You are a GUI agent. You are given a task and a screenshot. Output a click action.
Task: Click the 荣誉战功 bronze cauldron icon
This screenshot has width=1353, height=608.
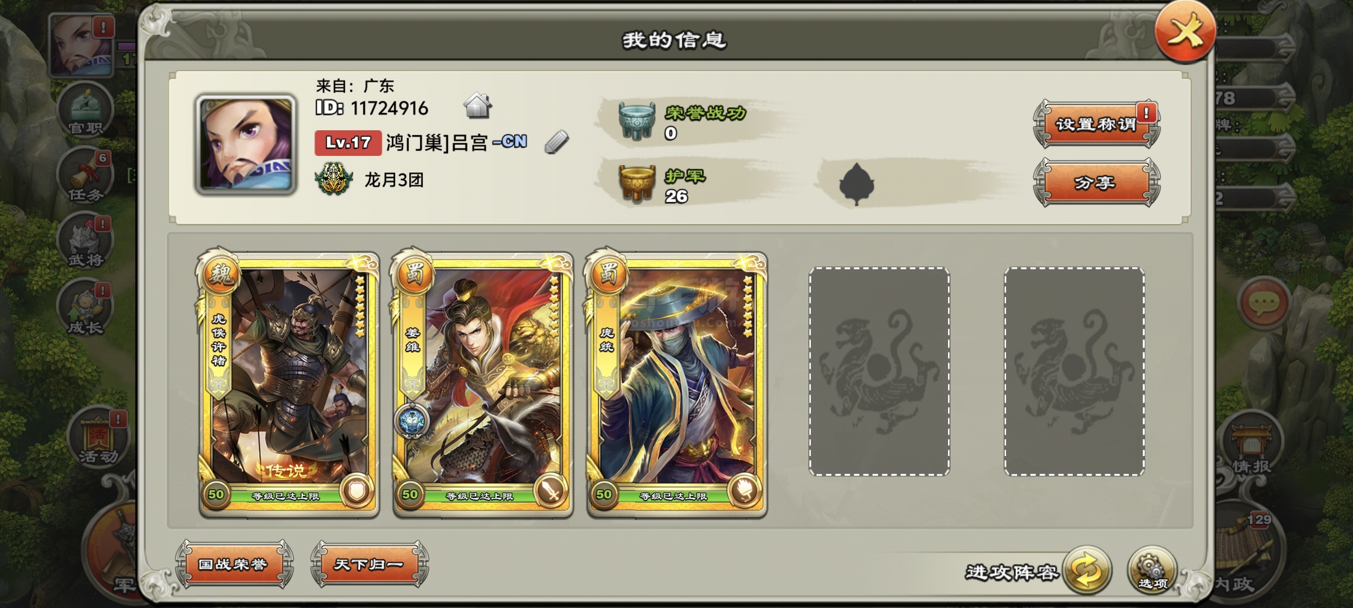636,121
